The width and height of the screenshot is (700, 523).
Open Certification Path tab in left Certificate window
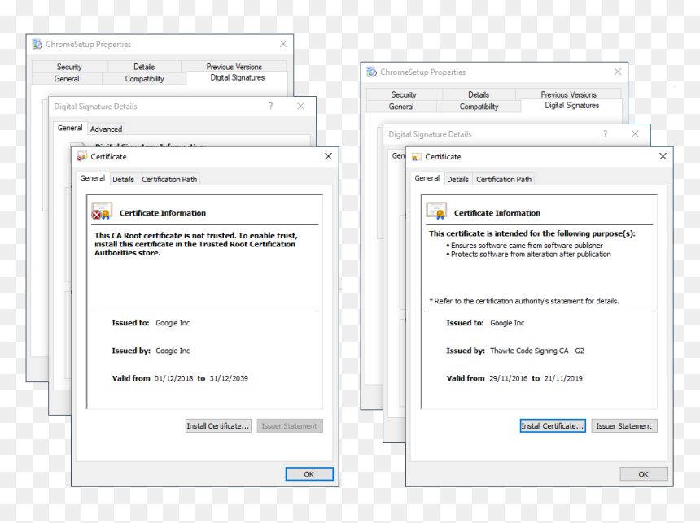tap(169, 179)
